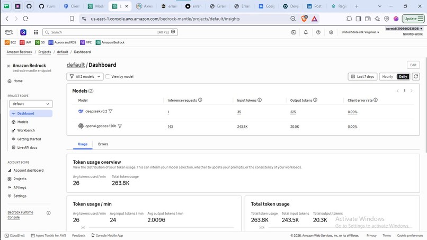The image size is (427, 240).
Task: Click the EC2 favorites shortcut
Action: 11,42
